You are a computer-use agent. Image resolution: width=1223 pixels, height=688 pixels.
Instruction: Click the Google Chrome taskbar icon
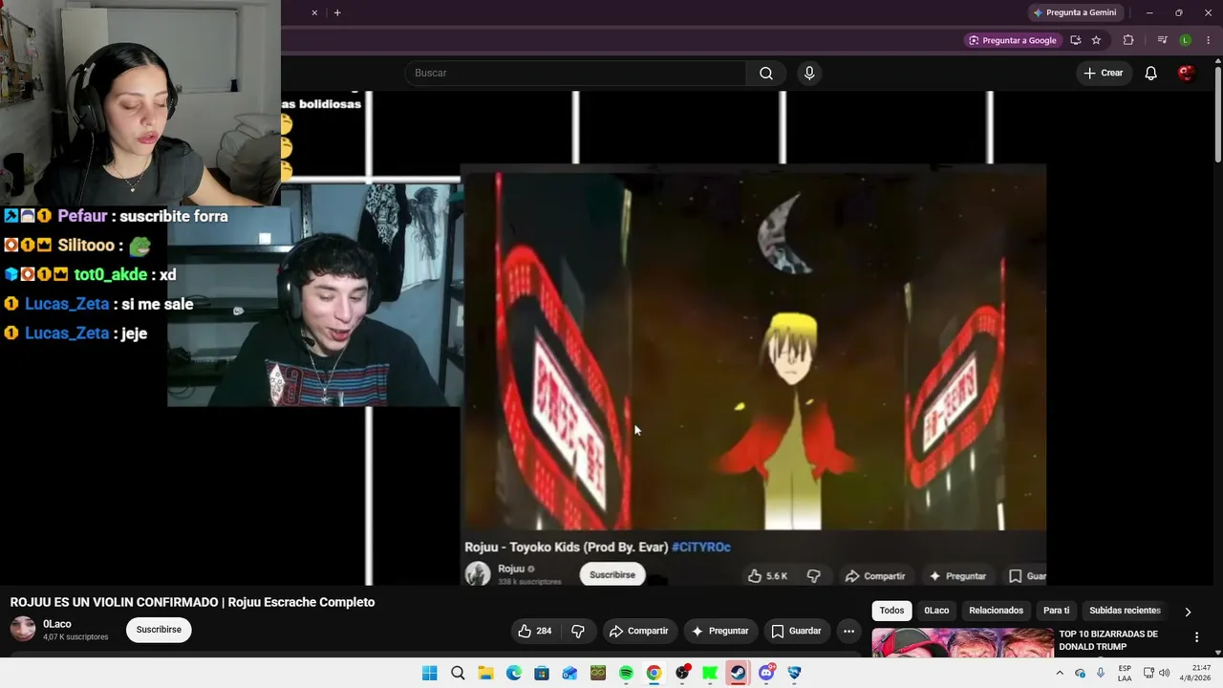pos(654,673)
